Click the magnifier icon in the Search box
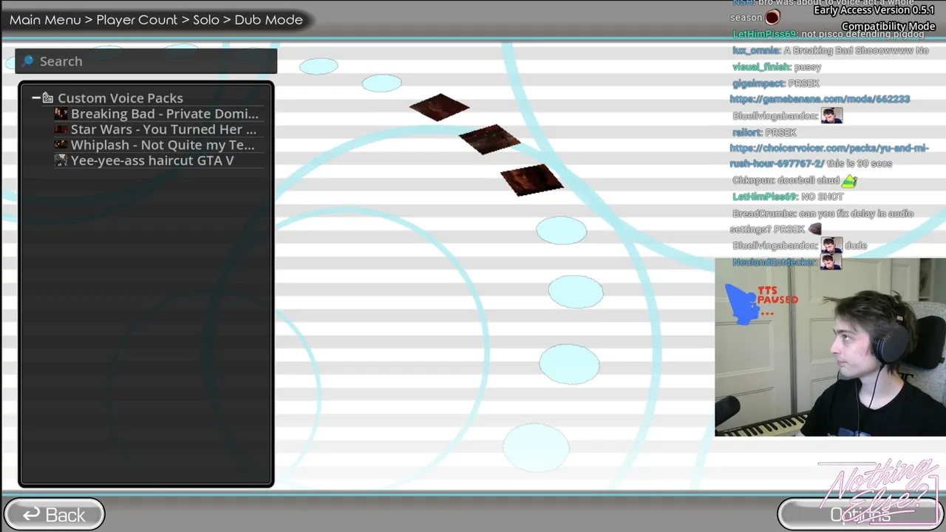This screenshot has height=532, width=946. click(28, 61)
